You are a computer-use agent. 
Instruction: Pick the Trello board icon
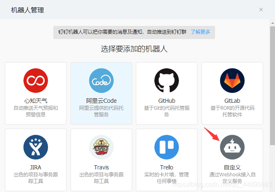[x=167, y=147]
